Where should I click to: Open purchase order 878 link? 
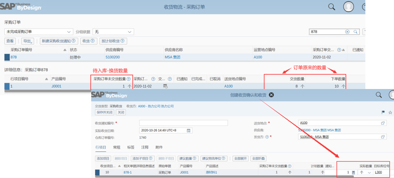click(13, 57)
